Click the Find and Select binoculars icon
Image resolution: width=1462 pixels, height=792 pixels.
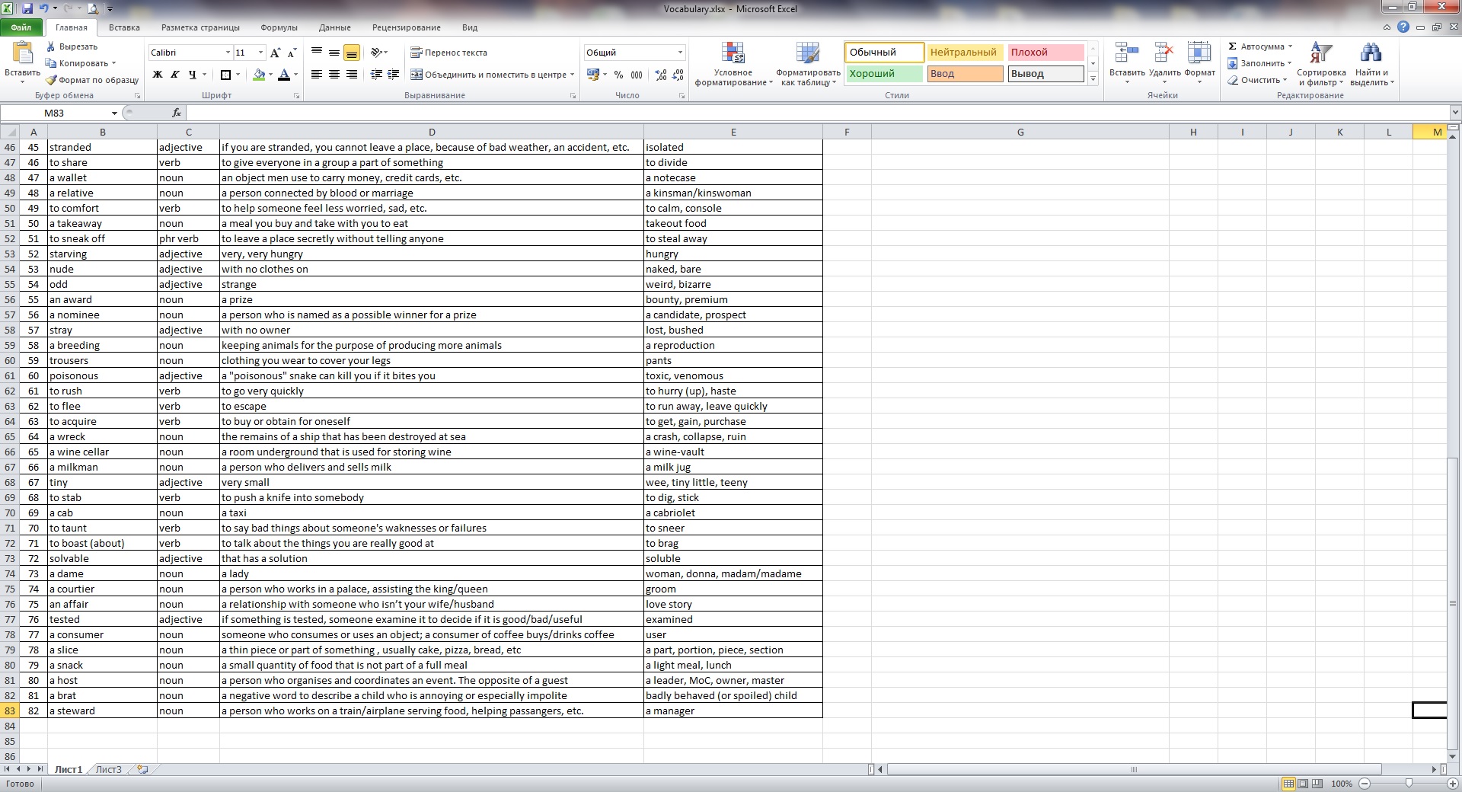pos(1371,53)
